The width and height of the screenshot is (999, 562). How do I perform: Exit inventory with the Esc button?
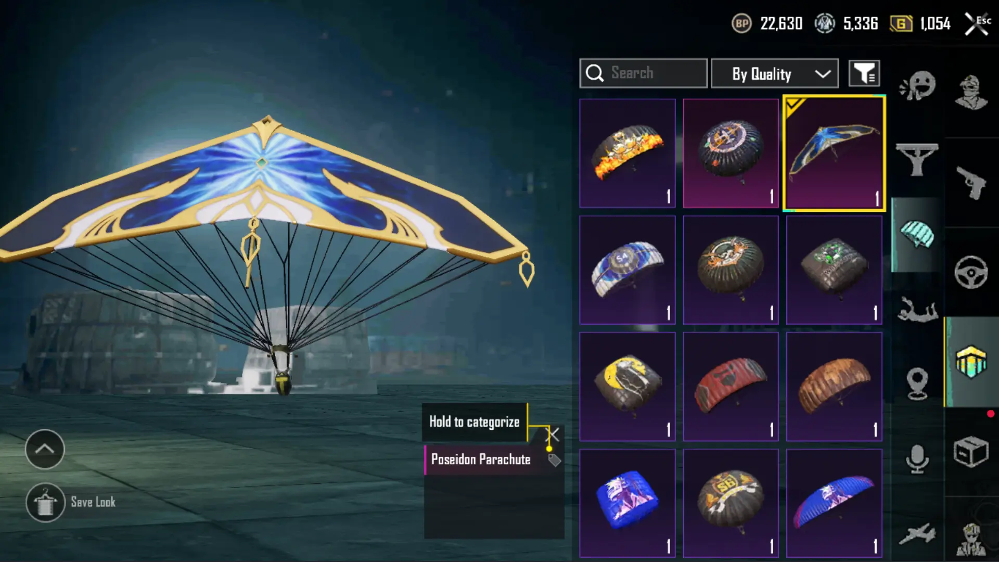[977, 24]
